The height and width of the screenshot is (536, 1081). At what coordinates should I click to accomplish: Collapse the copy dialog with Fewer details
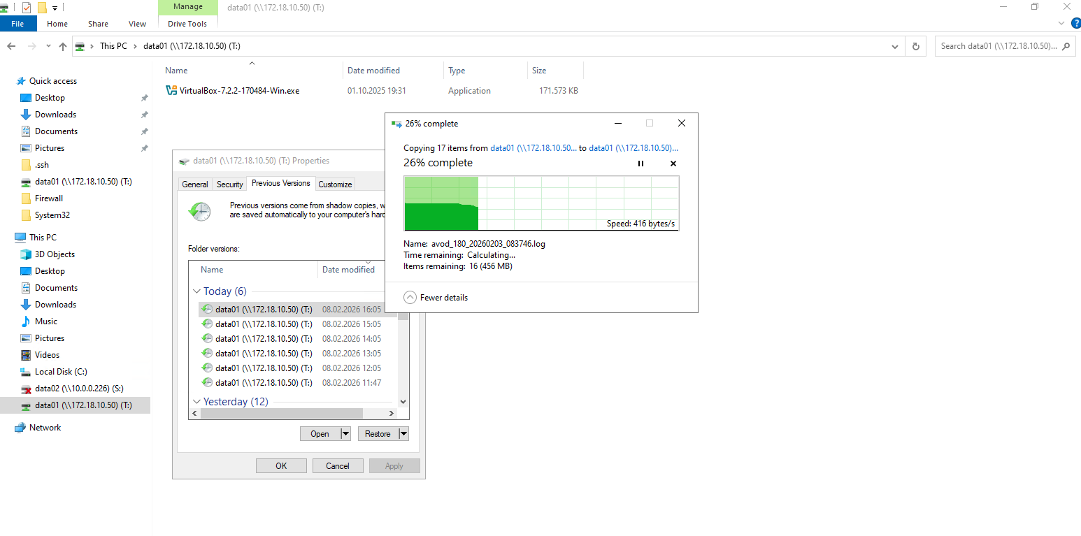point(436,298)
